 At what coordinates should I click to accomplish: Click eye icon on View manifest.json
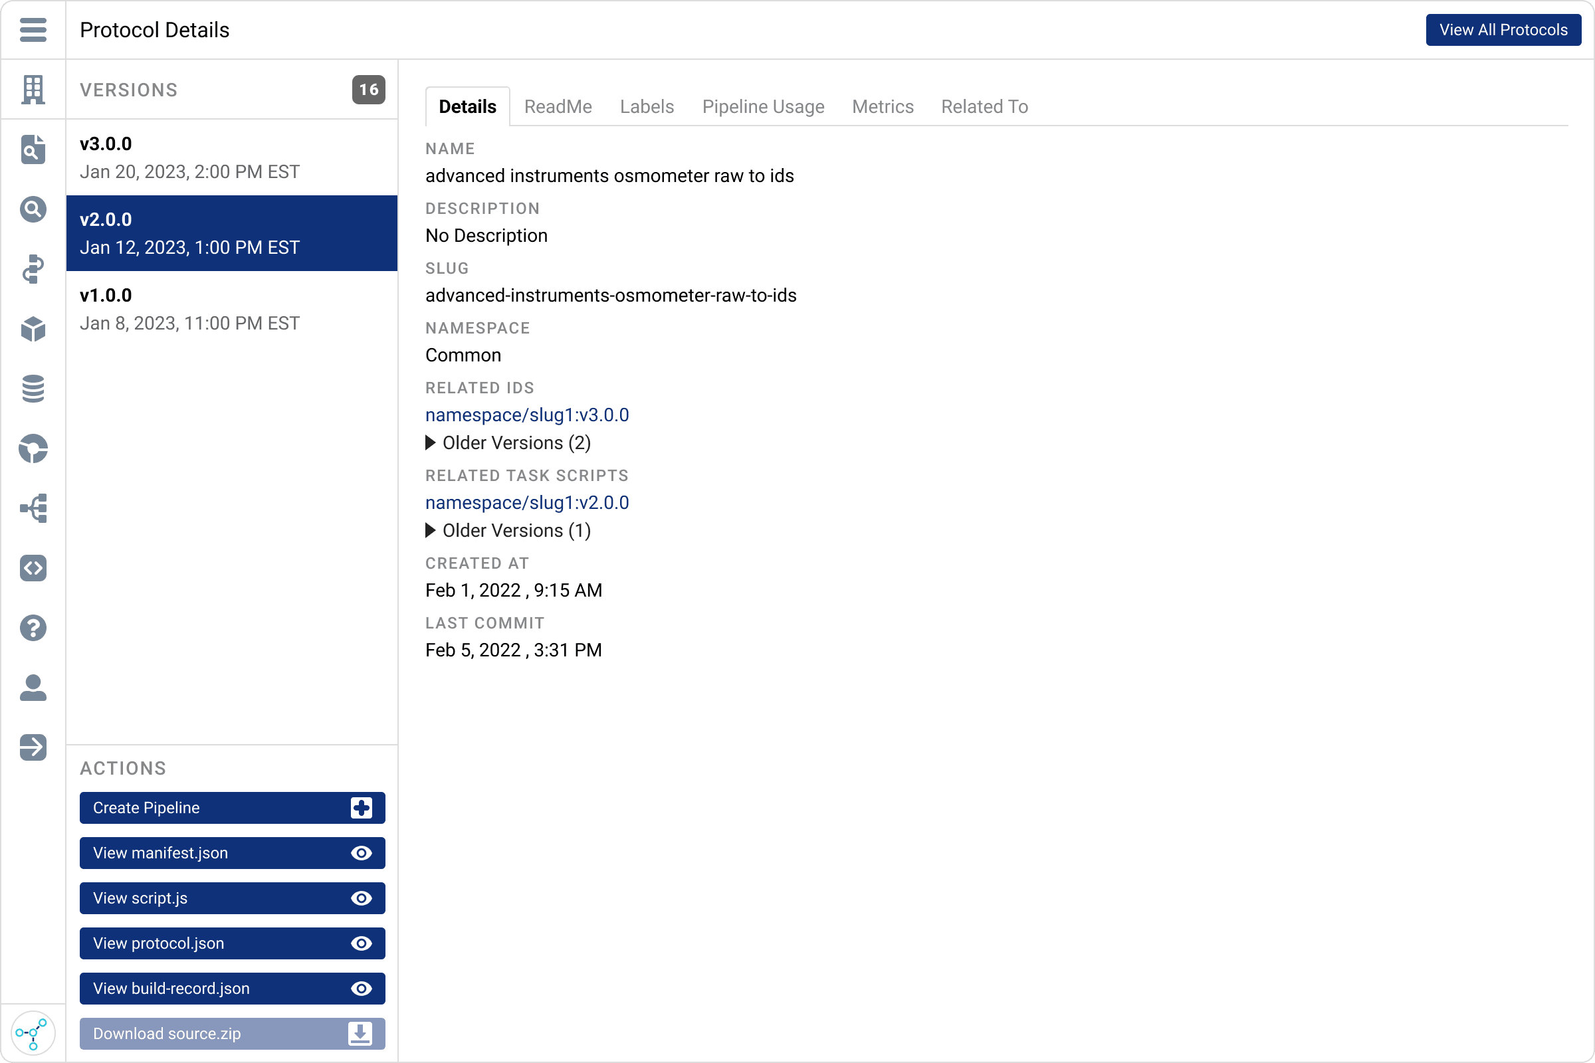point(362,853)
